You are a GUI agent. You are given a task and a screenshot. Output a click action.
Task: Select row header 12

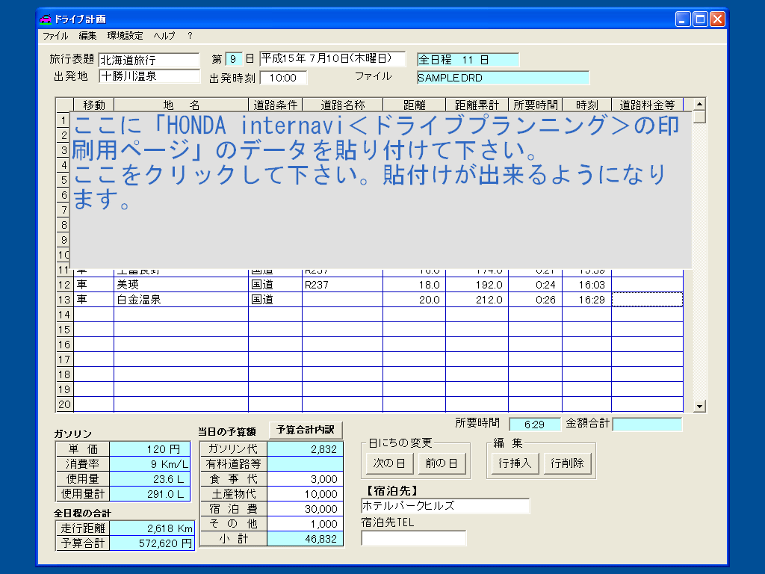click(x=64, y=285)
